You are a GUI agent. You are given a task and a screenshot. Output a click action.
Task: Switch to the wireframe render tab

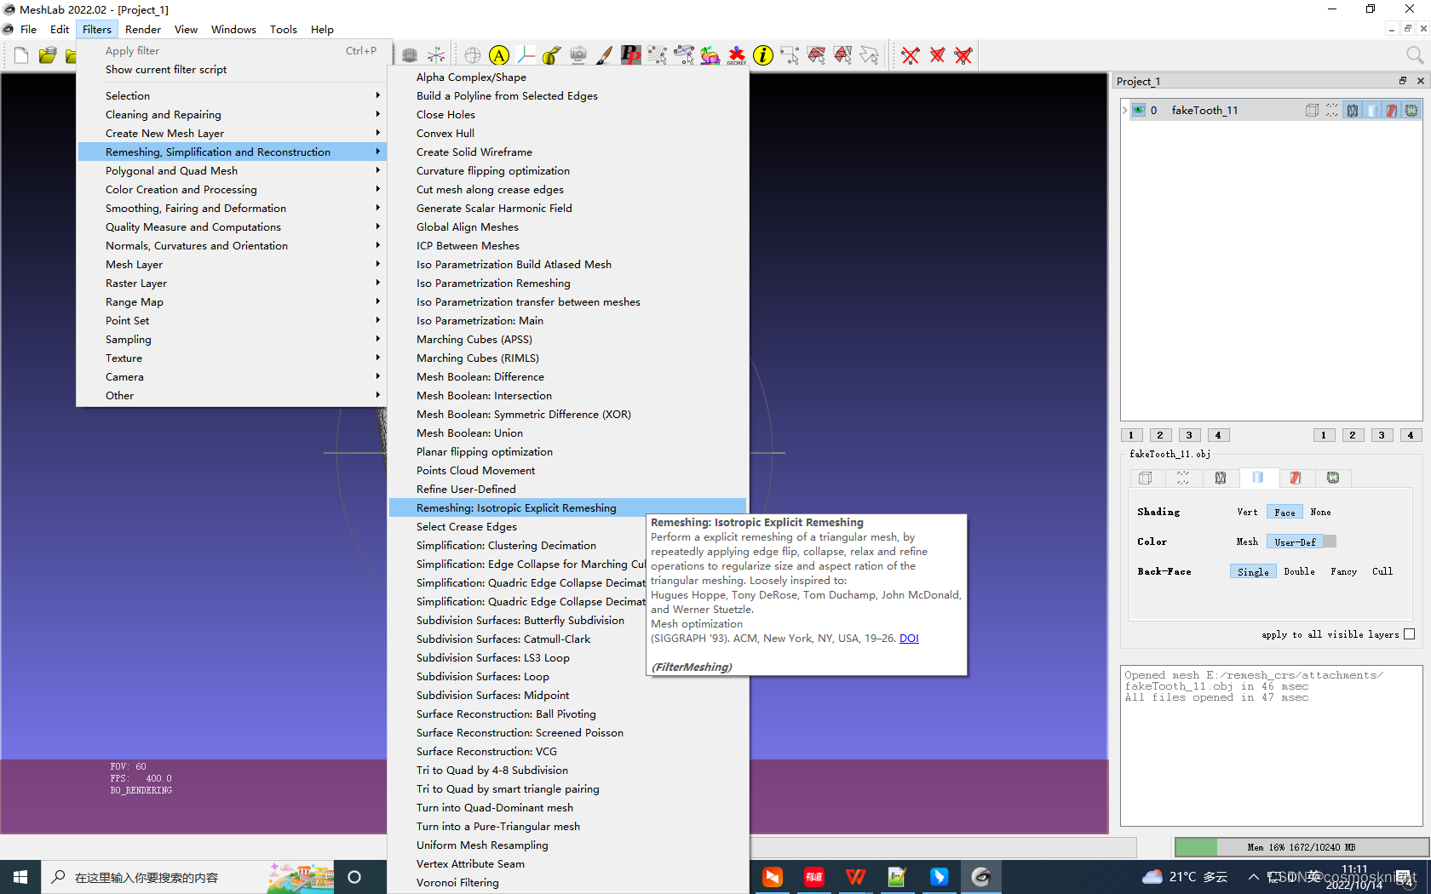click(1221, 478)
